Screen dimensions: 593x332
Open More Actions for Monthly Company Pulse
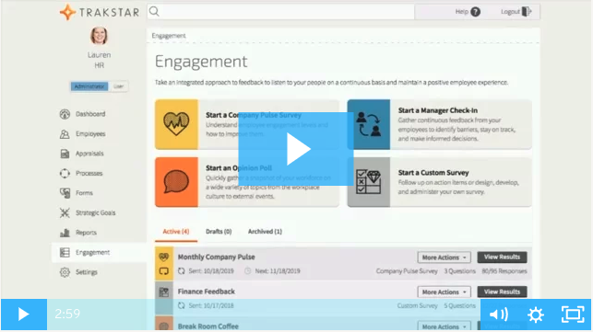pyautogui.click(x=444, y=258)
